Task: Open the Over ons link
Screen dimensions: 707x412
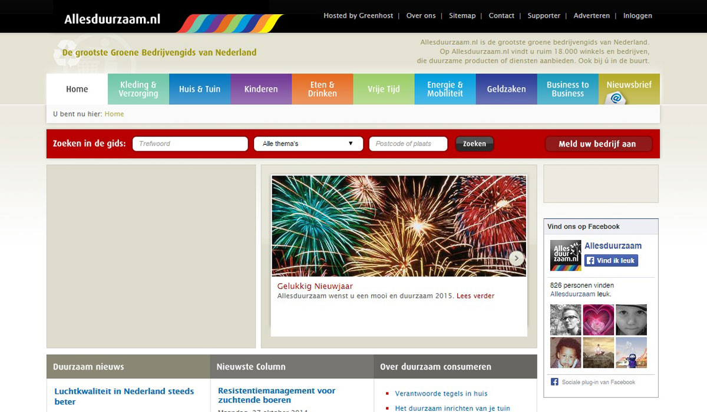Action: pyautogui.click(x=421, y=16)
